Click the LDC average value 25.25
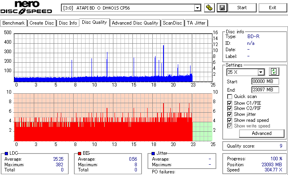The width and height of the screenshot is (288, 175). click(58, 159)
